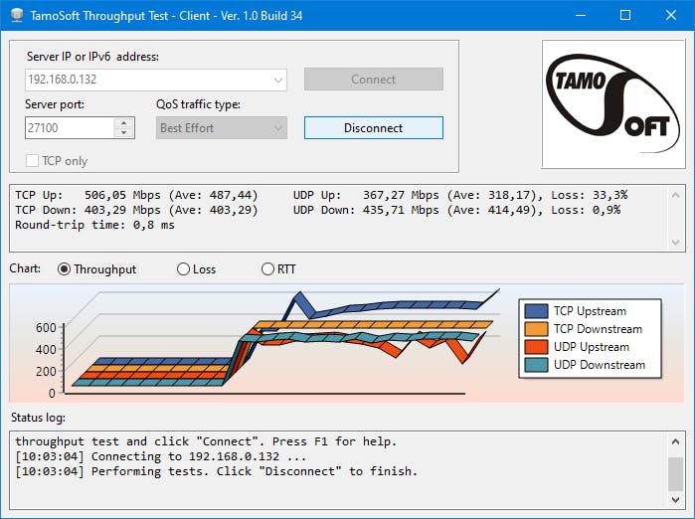This screenshot has width=695, height=519.
Task: Click the 'Performing tests' log line
Action: coord(217,471)
